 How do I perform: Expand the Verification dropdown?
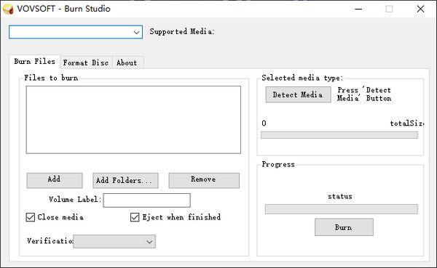114,241
